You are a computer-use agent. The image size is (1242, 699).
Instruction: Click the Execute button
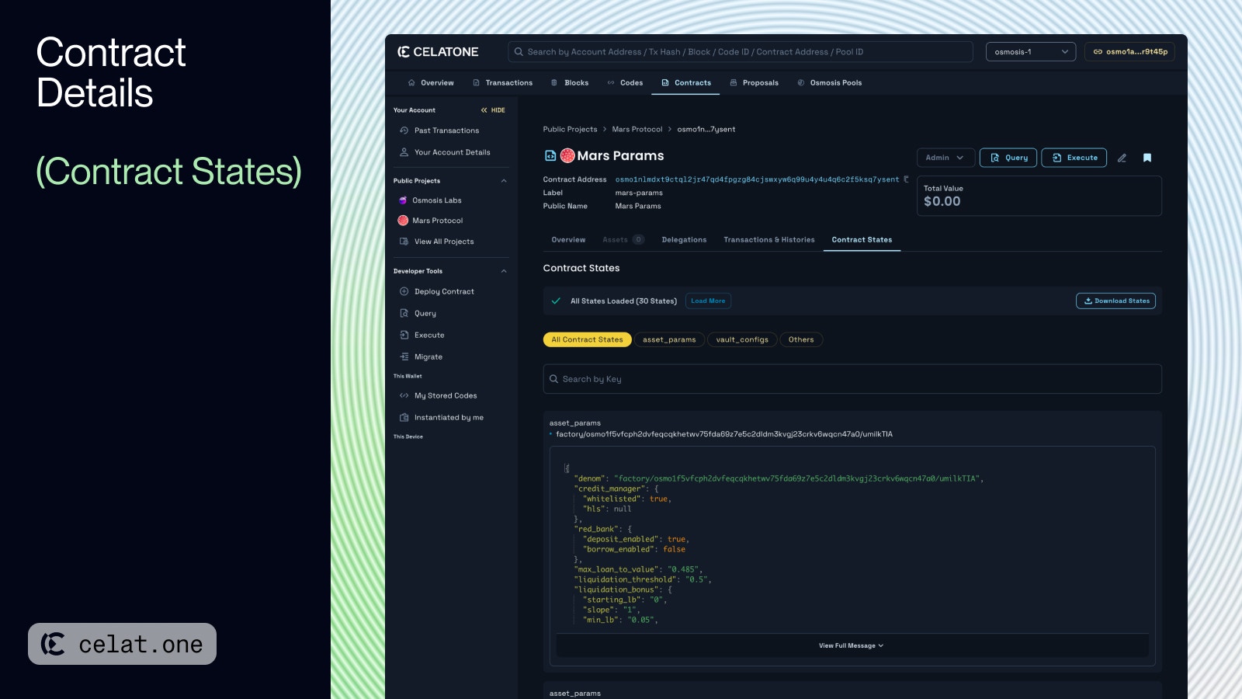1074,158
